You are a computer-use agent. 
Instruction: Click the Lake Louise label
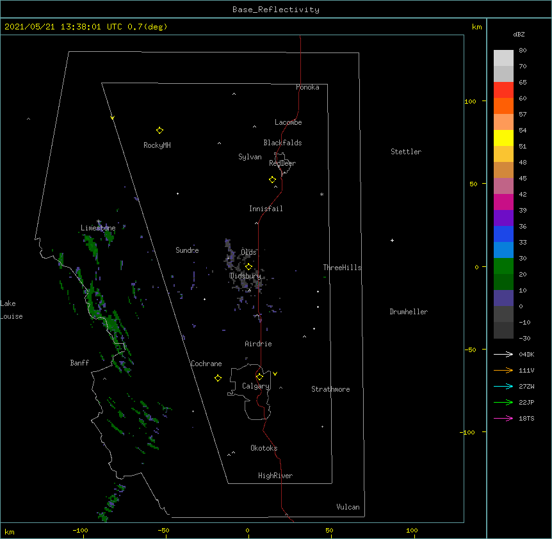click(12, 310)
